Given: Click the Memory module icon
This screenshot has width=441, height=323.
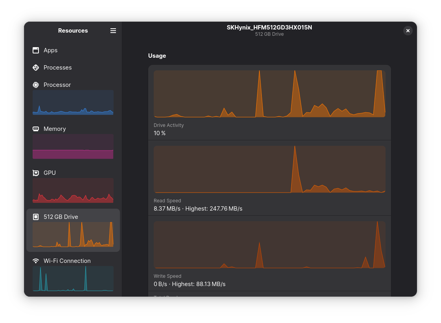Looking at the screenshot, I should [x=36, y=129].
